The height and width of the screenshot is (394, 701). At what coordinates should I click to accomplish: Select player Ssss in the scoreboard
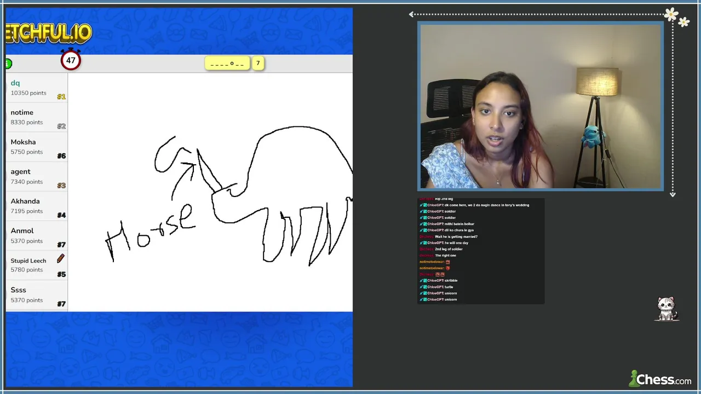37,294
